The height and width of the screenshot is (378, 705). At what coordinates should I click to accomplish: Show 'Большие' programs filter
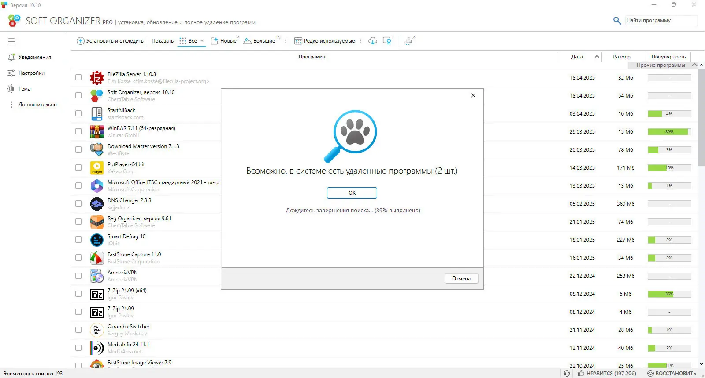[x=260, y=41]
